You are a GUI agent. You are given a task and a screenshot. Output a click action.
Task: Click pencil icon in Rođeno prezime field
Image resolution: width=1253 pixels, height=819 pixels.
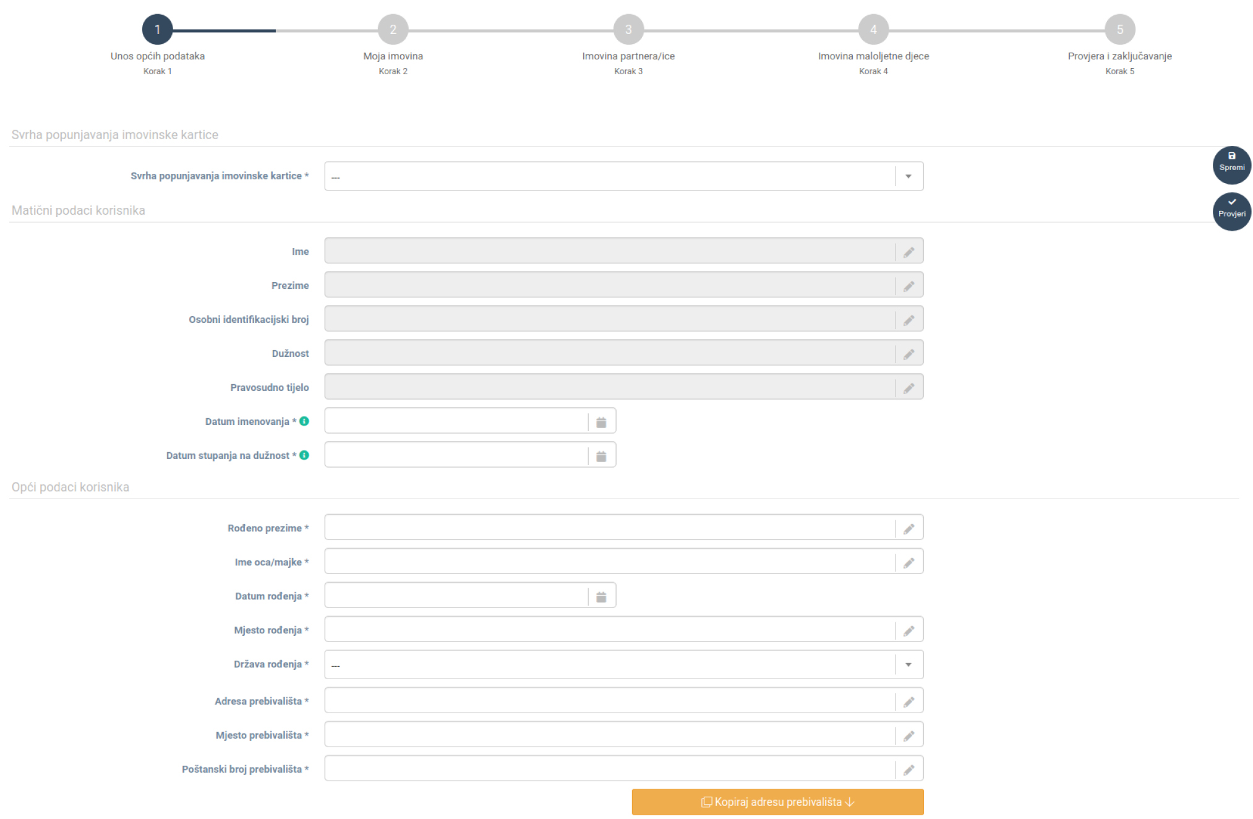click(908, 529)
